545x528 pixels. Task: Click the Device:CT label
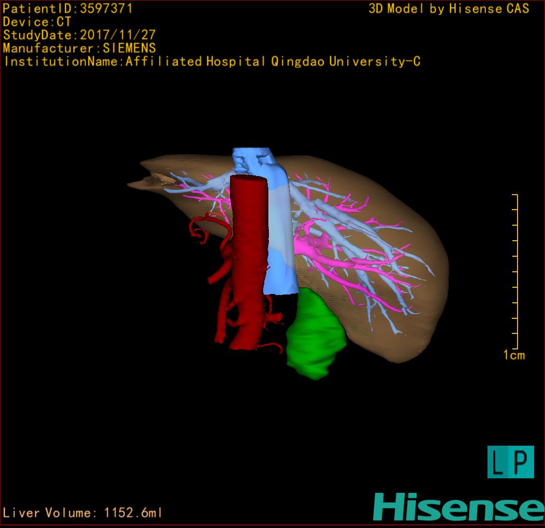37,22
